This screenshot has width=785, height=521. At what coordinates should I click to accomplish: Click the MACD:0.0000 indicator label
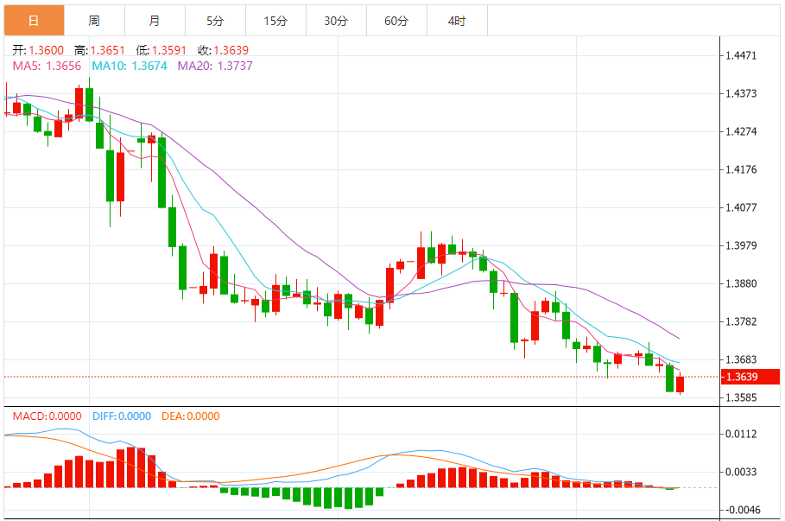(x=47, y=416)
